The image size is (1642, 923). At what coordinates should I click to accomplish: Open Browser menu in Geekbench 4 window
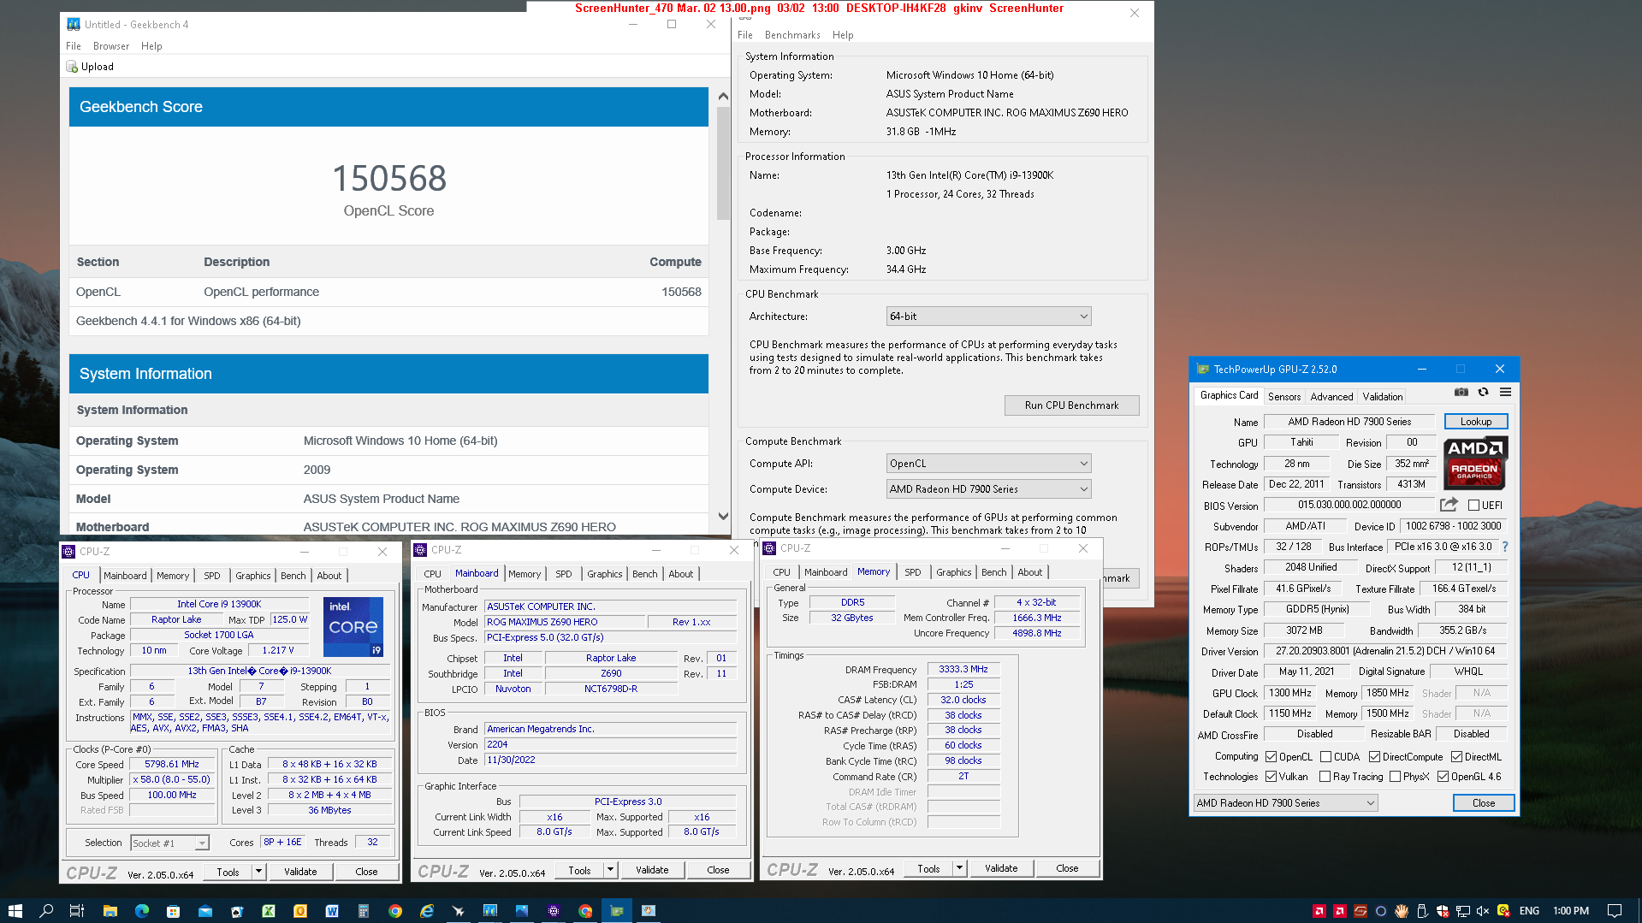click(111, 46)
